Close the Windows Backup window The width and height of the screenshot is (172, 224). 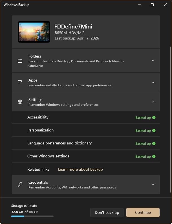tap(165, 5)
